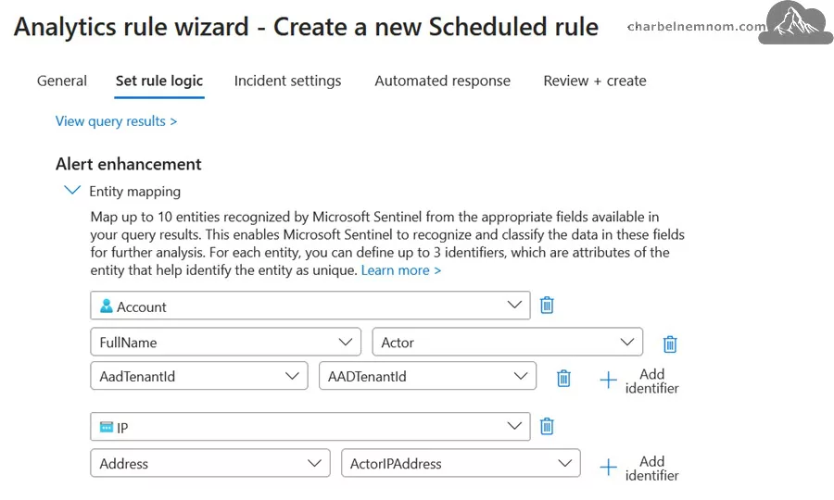Delete the Account entity mapping

pyautogui.click(x=547, y=306)
